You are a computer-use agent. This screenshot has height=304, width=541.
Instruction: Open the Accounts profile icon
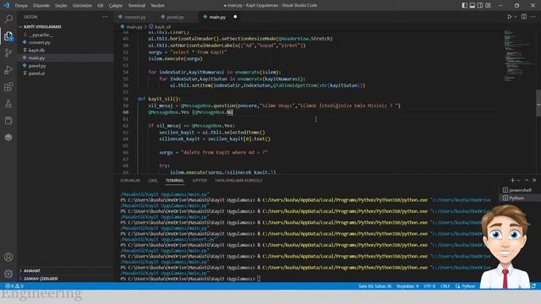[x=8, y=257]
